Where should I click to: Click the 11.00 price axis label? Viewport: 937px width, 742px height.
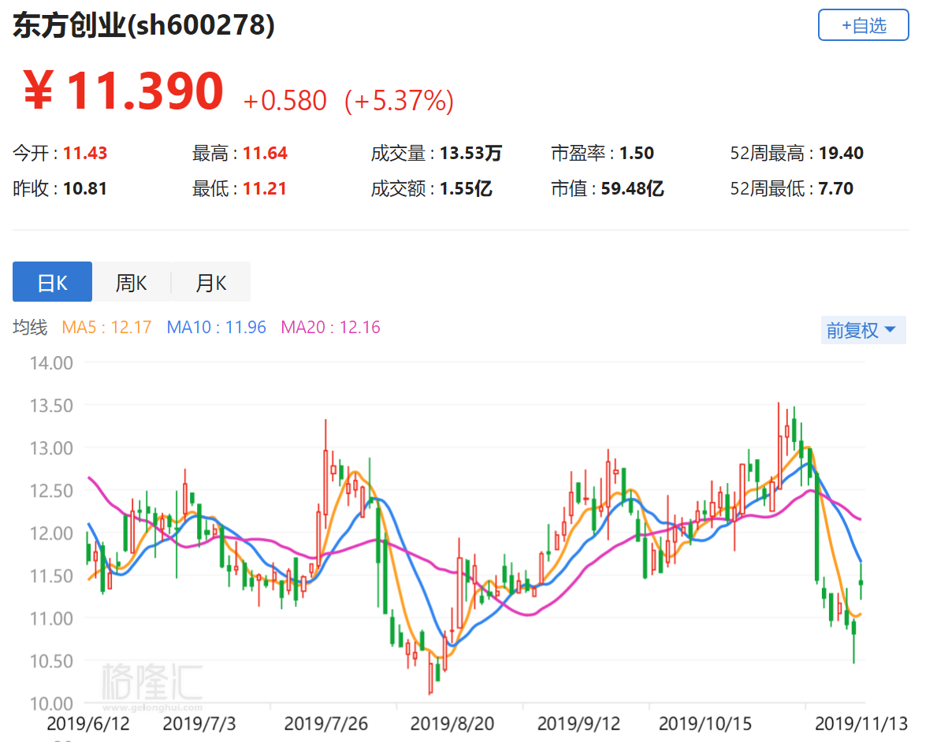click(x=51, y=618)
